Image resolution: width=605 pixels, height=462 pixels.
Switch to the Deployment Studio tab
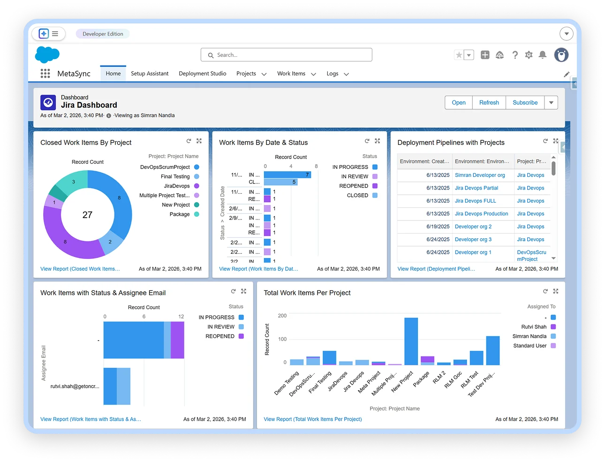pos(202,74)
